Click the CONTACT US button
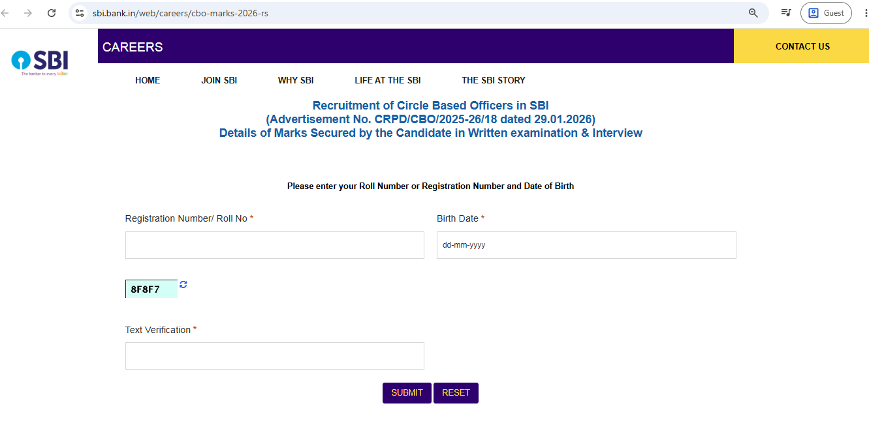 tap(802, 46)
